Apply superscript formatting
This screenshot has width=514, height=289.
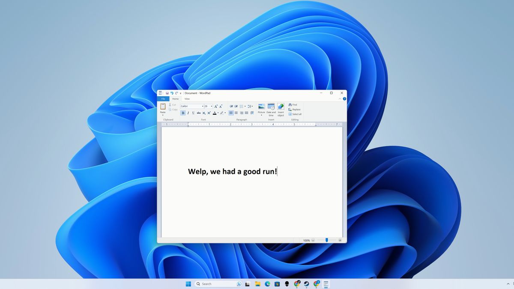(209, 113)
